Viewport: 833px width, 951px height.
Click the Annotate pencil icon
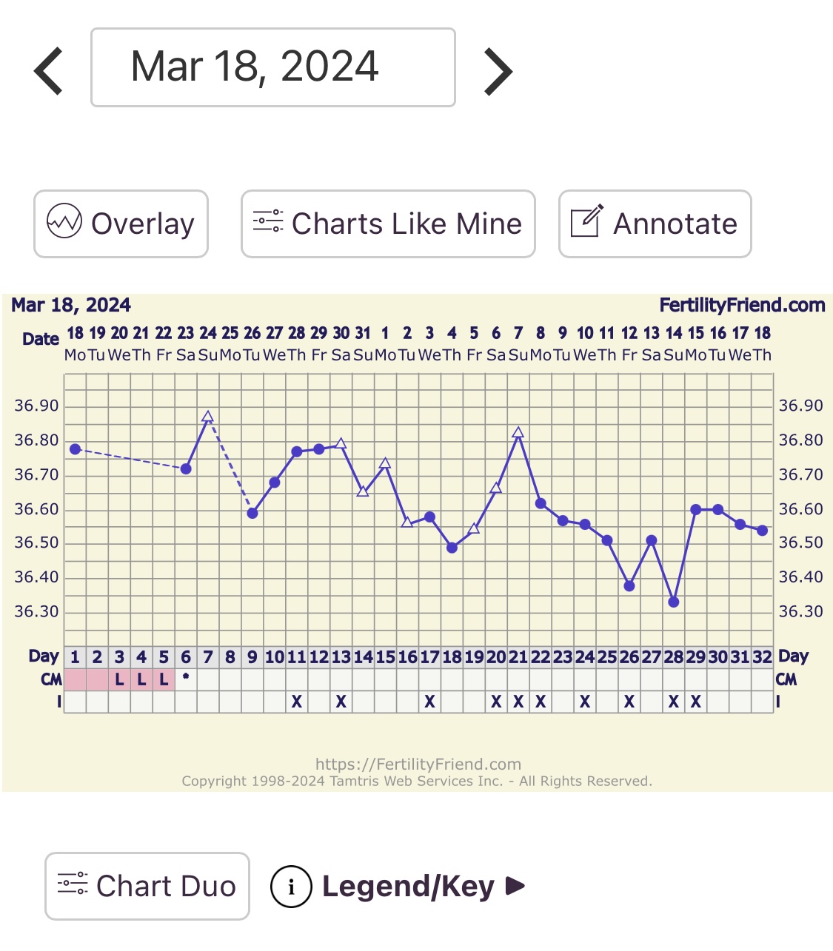click(586, 221)
